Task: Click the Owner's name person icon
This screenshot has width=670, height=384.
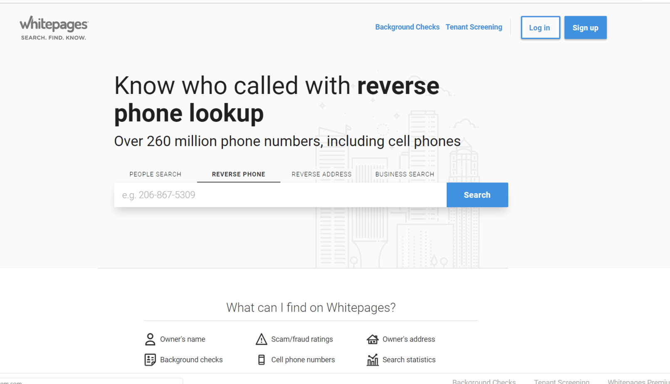Action: [x=150, y=339]
